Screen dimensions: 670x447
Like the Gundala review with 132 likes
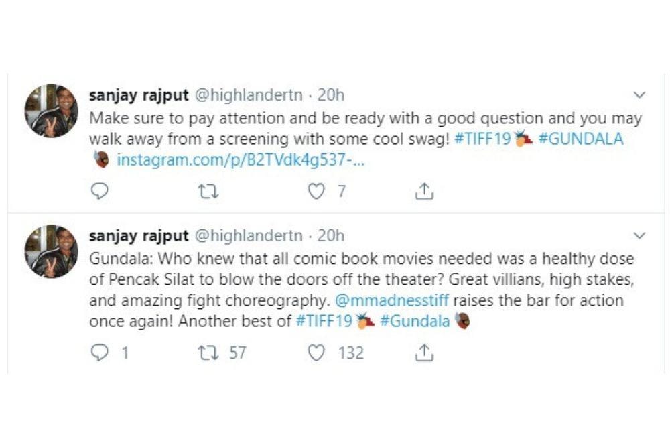316,353
